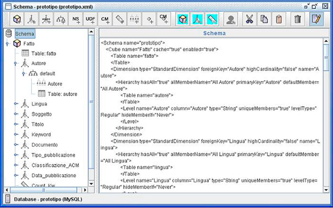Select the Lingua dimension label
The width and height of the screenshot is (333, 208).
39,104
